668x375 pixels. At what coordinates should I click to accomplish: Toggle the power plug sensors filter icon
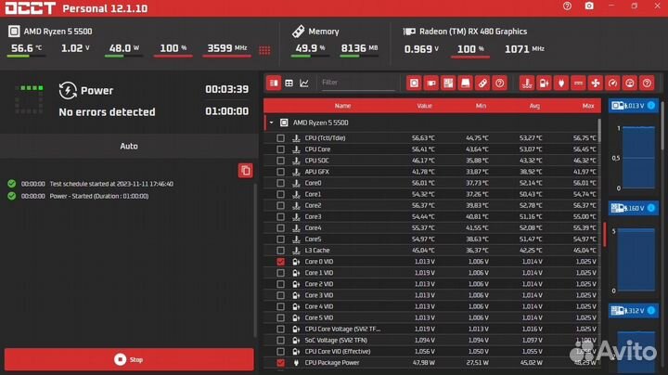[x=561, y=84]
